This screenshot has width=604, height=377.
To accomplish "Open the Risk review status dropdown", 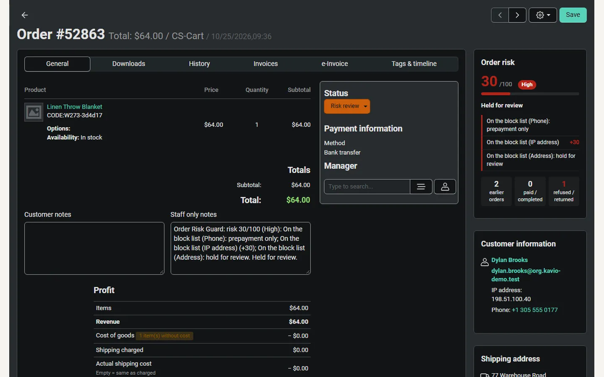I will point(347,106).
